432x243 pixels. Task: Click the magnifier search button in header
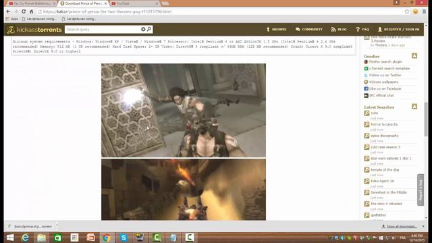click(149, 29)
